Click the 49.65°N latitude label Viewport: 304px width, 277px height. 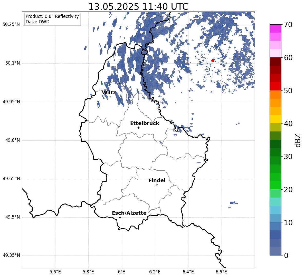[x=11, y=179]
